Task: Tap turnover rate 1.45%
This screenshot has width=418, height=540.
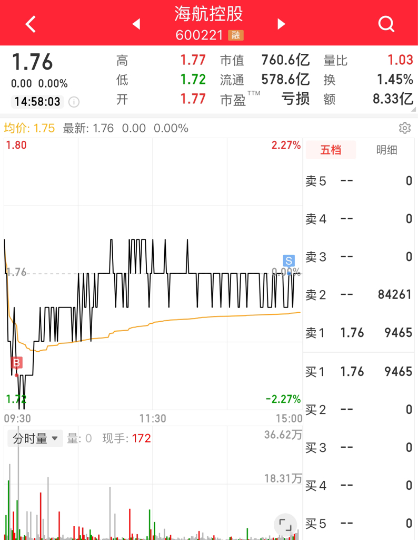Action: pyautogui.click(x=395, y=80)
